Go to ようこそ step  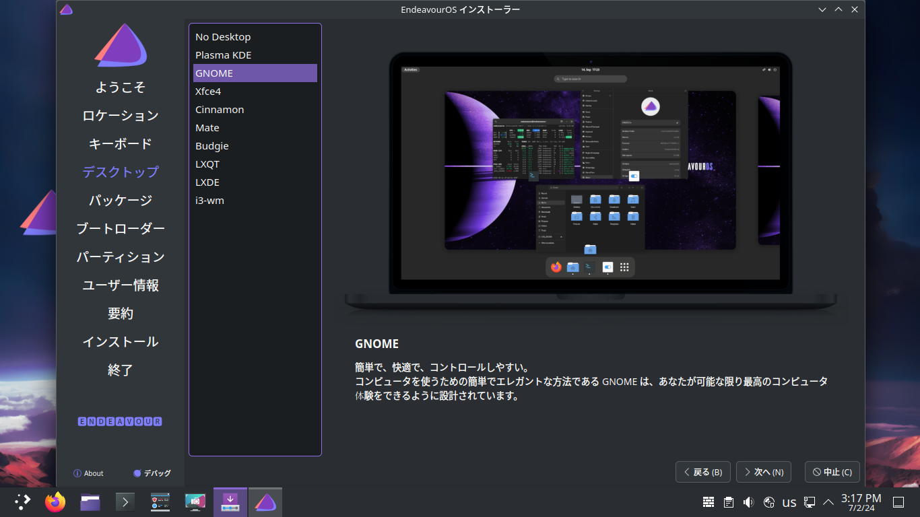point(121,88)
